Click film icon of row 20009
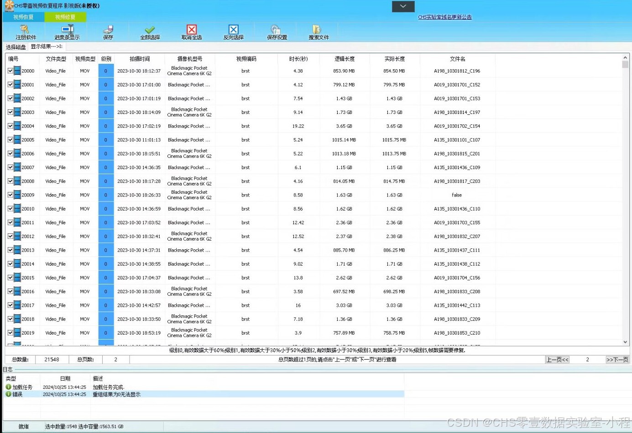This screenshot has height=433, width=632. pyautogui.click(x=17, y=195)
